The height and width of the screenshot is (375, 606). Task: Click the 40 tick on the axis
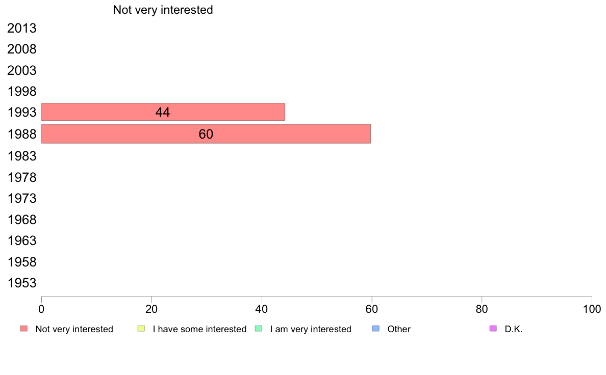point(262,309)
